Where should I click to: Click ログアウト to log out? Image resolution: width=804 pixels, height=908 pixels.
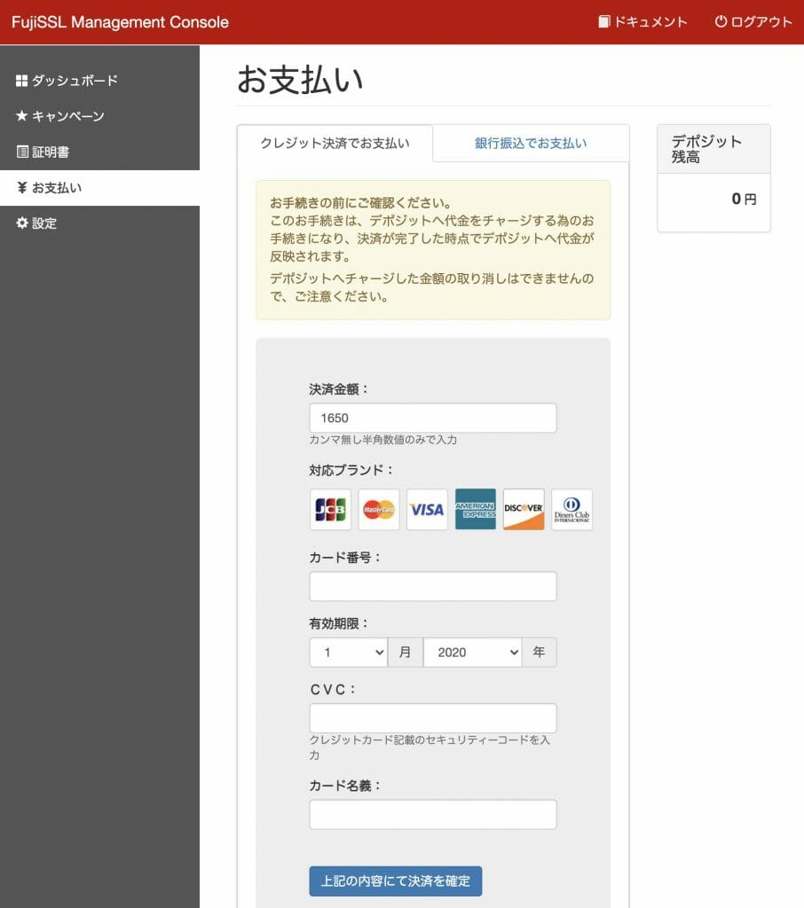[x=753, y=22]
